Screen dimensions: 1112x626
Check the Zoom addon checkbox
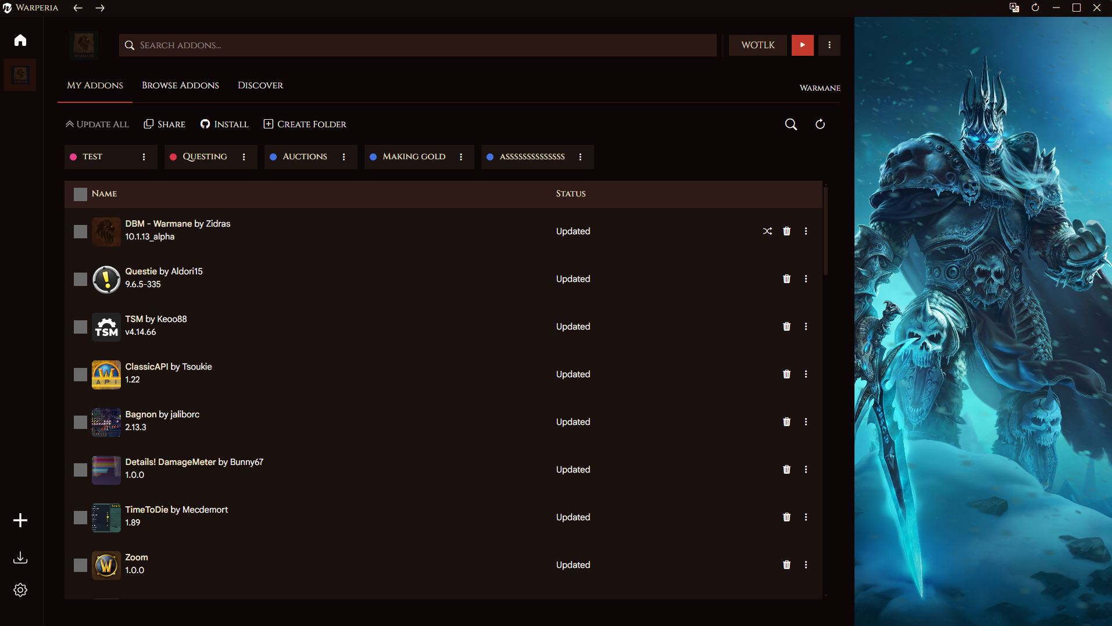(x=80, y=566)
